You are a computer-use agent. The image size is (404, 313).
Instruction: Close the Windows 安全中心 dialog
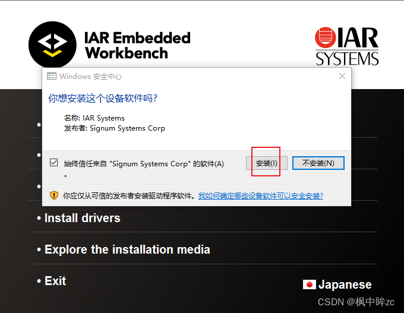pos(342,76)
